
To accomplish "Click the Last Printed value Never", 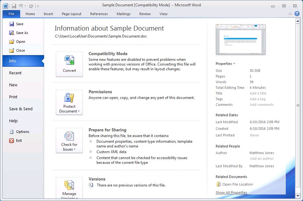I will coord(254,135).
